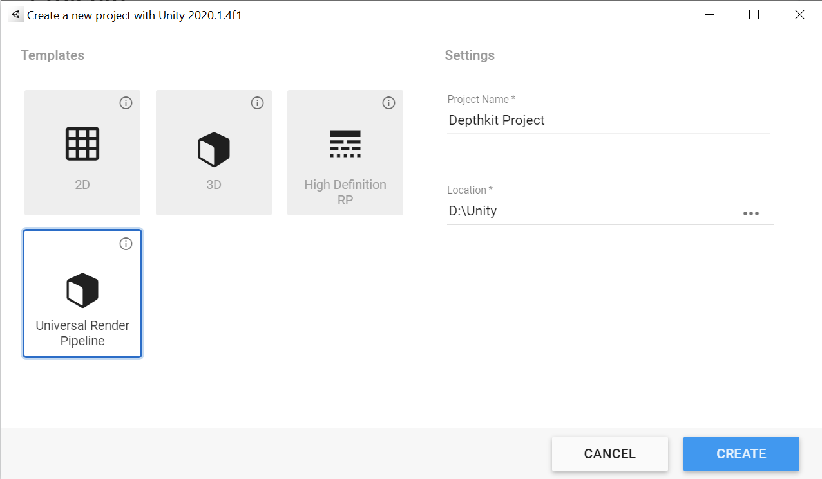The width and height of the screenshot is (822, 479).
Task: Click the "Universal Render Pipeline" template label
Action: pos(82,333)
